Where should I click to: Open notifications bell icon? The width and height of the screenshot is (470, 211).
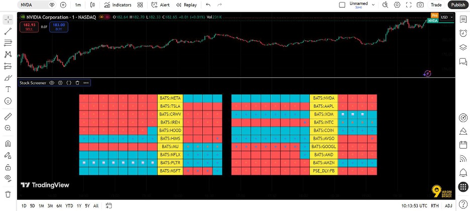click(463, 173)
